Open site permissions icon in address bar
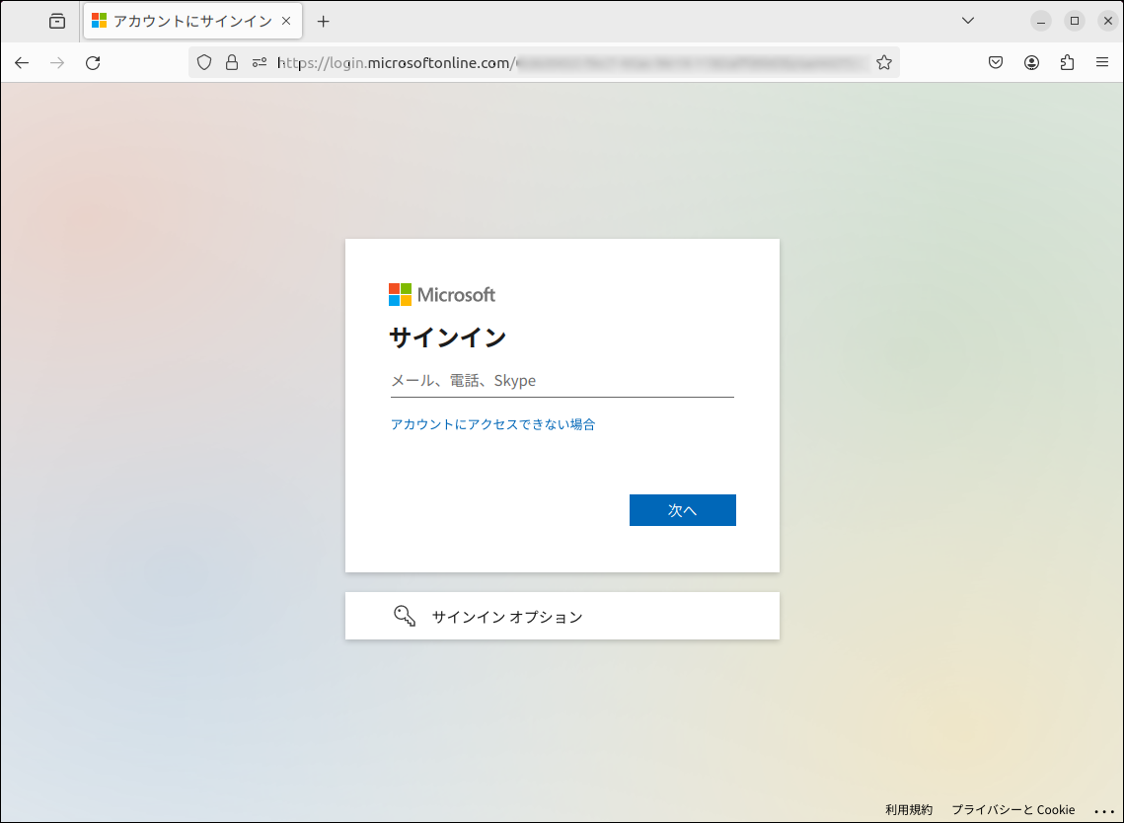 coord(260,63)
